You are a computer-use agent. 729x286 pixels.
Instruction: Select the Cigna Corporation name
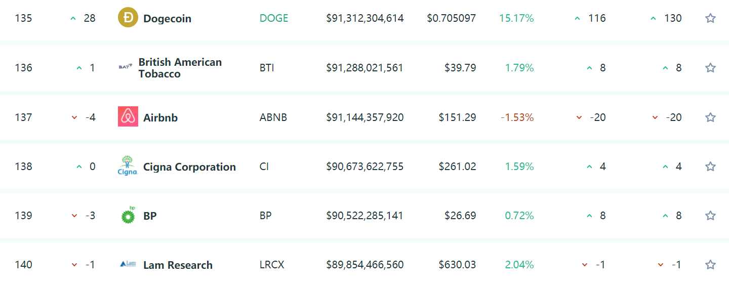click(189, 167)
